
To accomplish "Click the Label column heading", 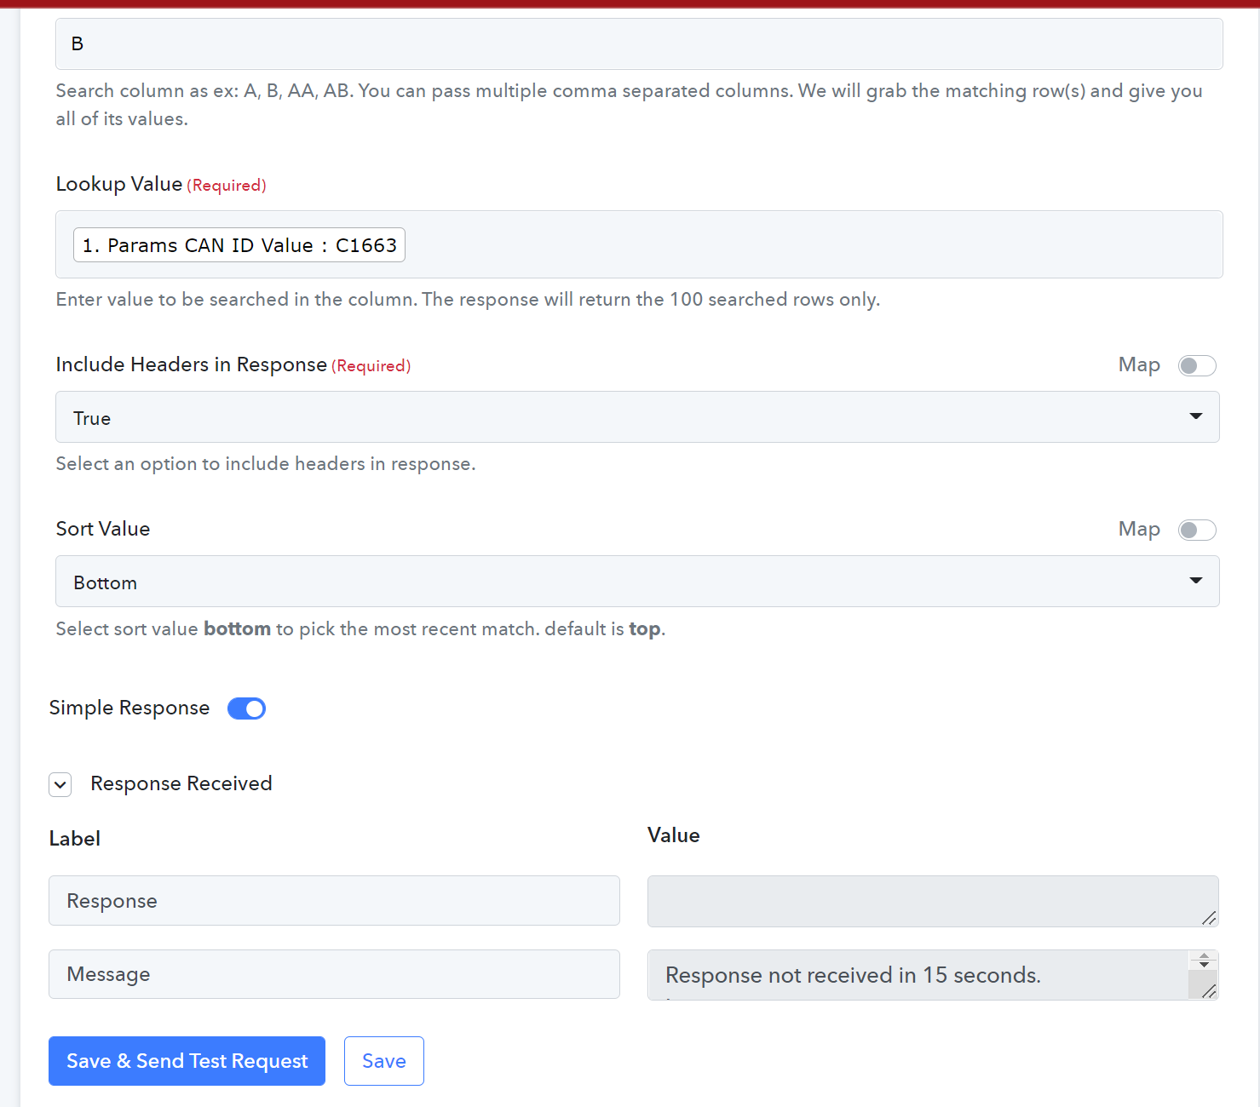I will 75,839.
